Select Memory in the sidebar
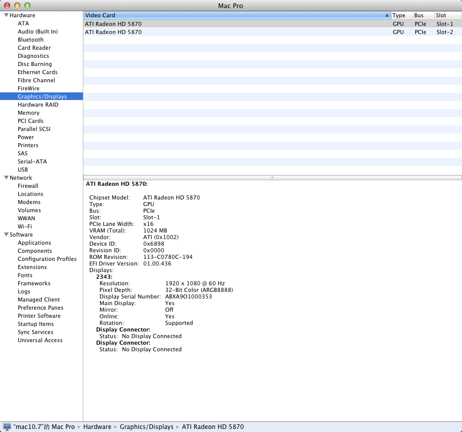This screenshot has width=462, height=432. click(28, 113)
